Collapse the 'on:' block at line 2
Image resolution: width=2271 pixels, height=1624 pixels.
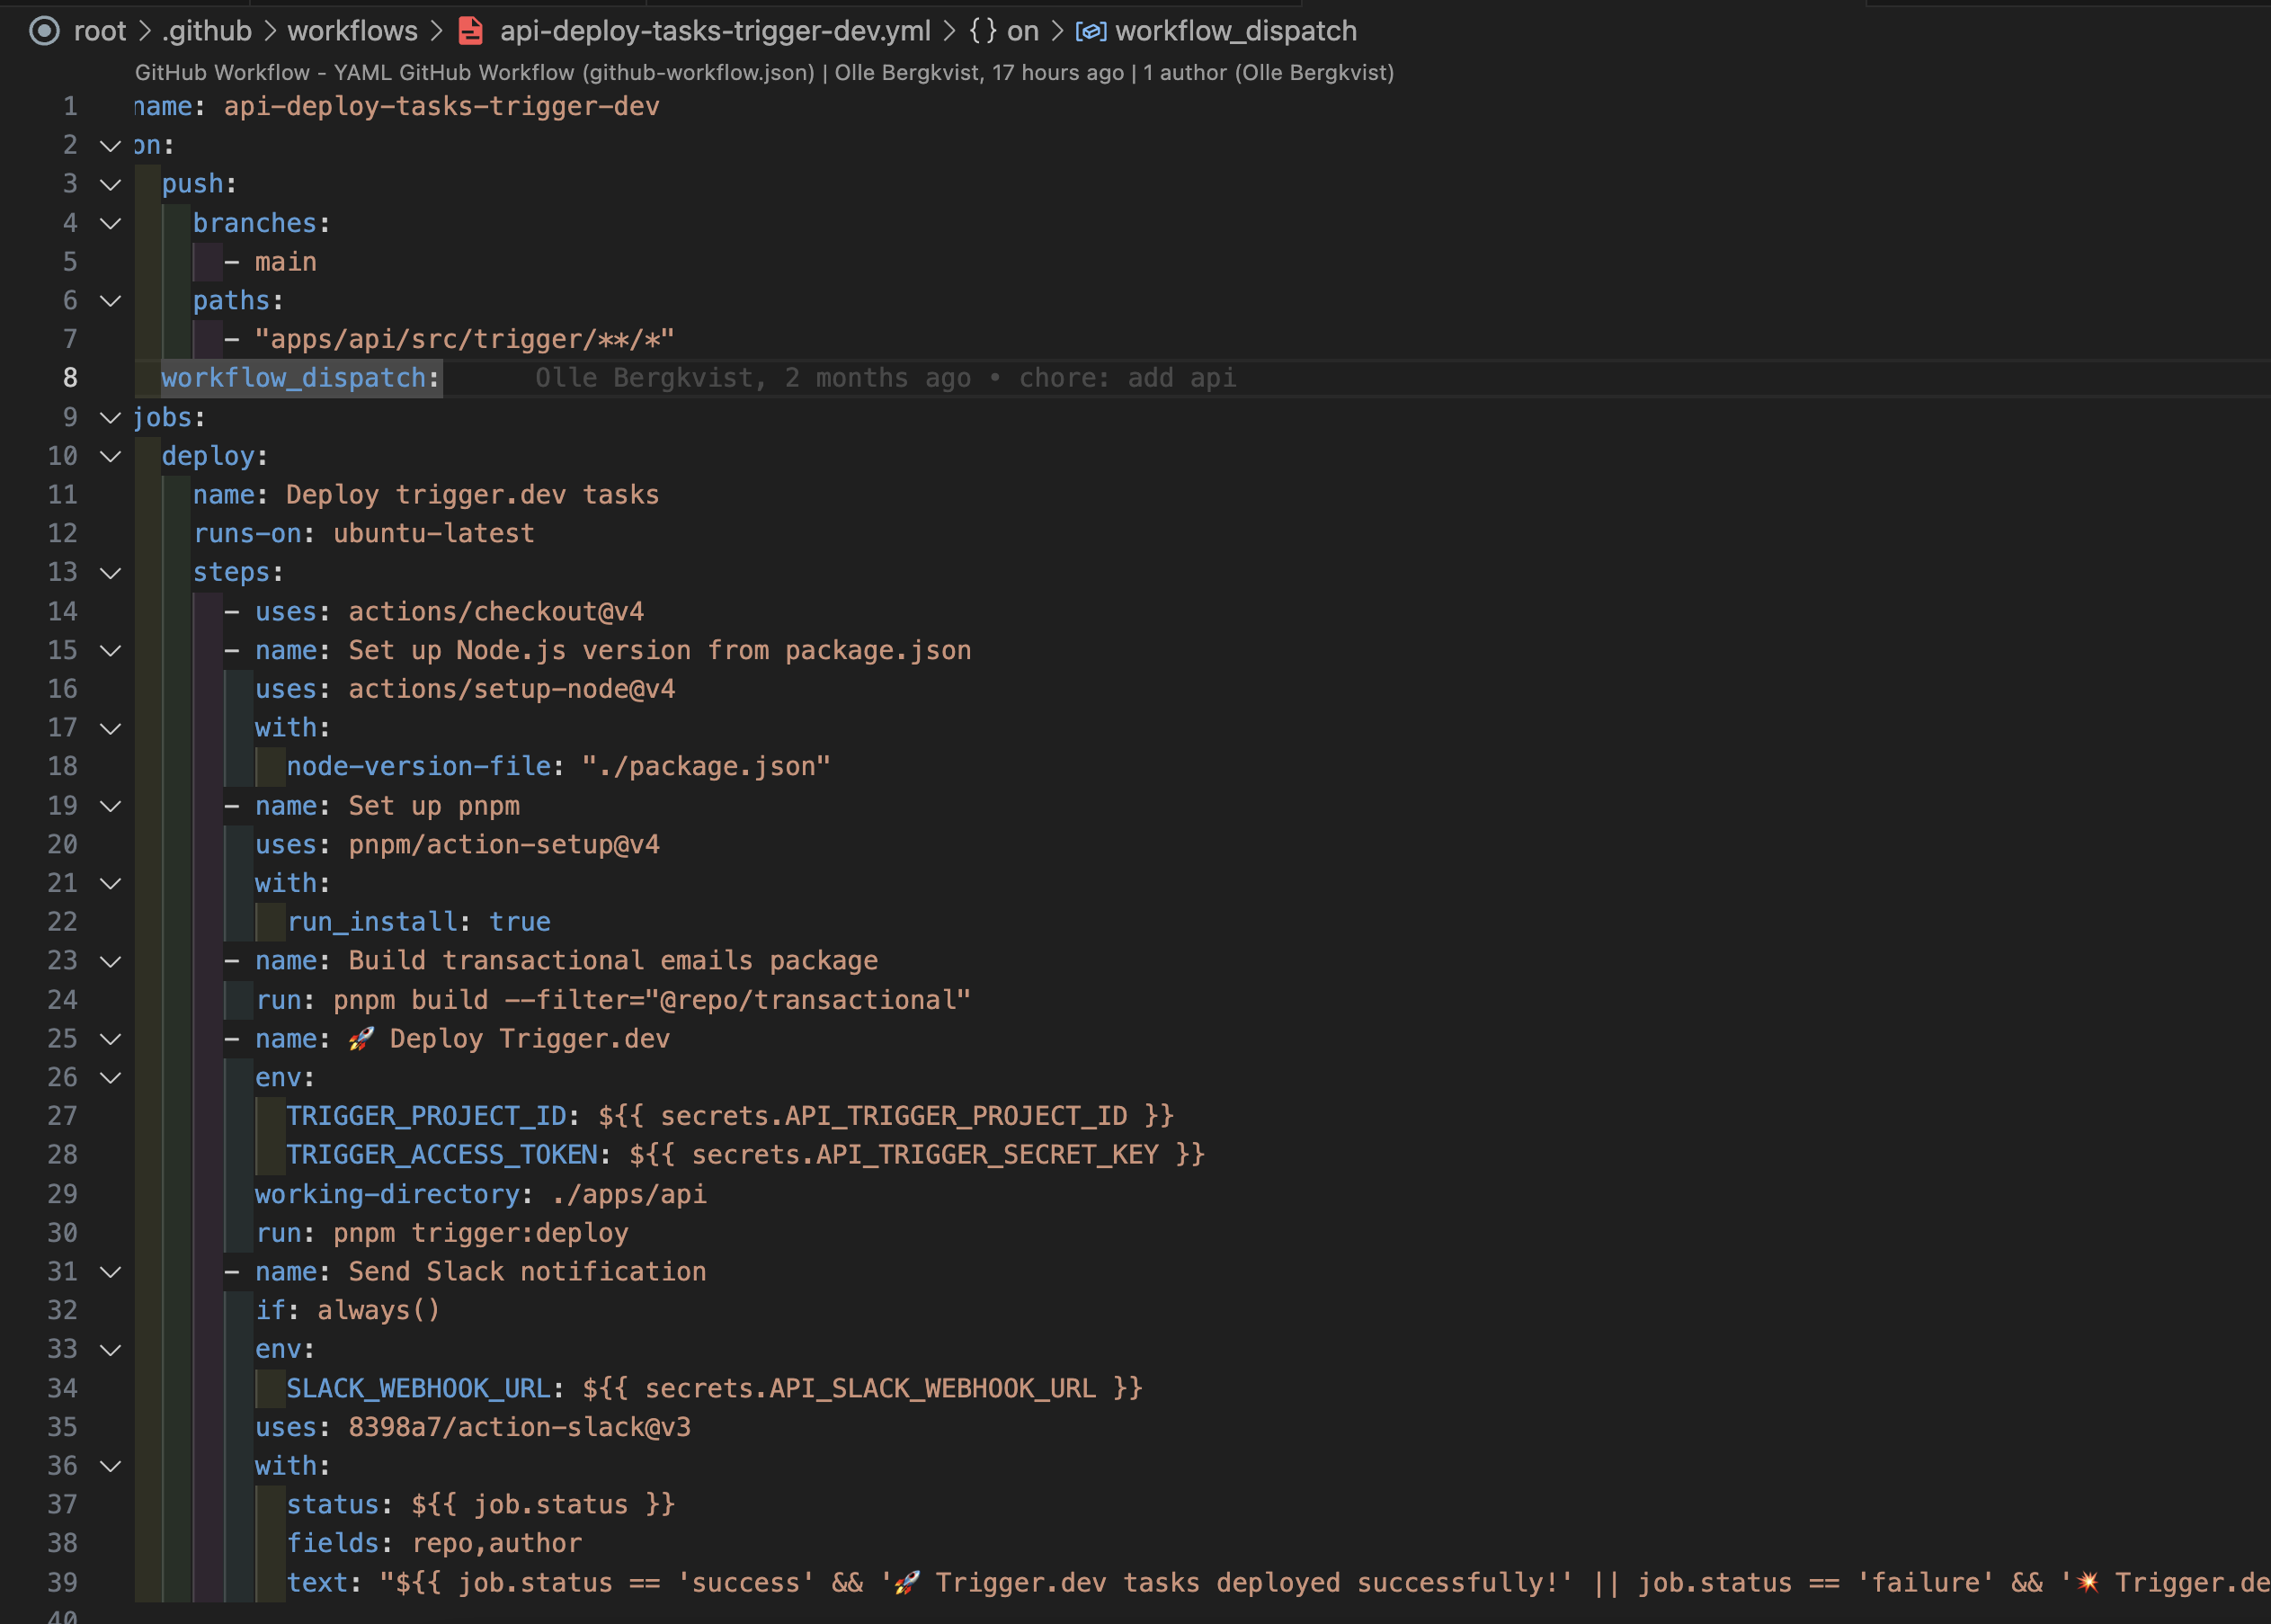111,146
